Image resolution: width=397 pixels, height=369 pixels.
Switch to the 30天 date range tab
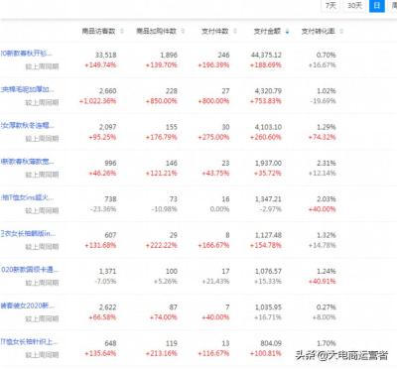click(x=354, y=6)
